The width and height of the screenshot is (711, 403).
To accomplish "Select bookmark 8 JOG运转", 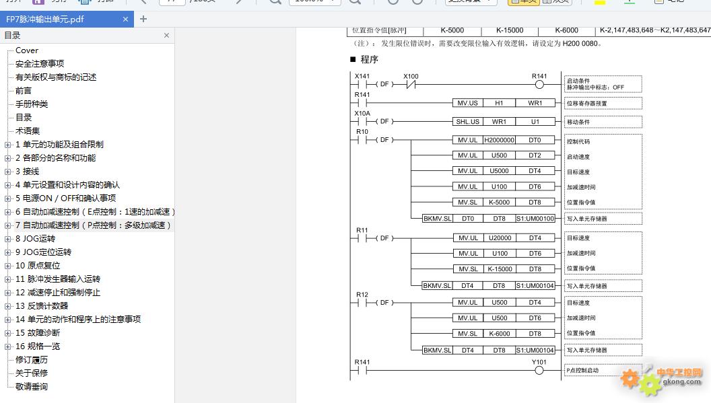I will pos(36,238).
